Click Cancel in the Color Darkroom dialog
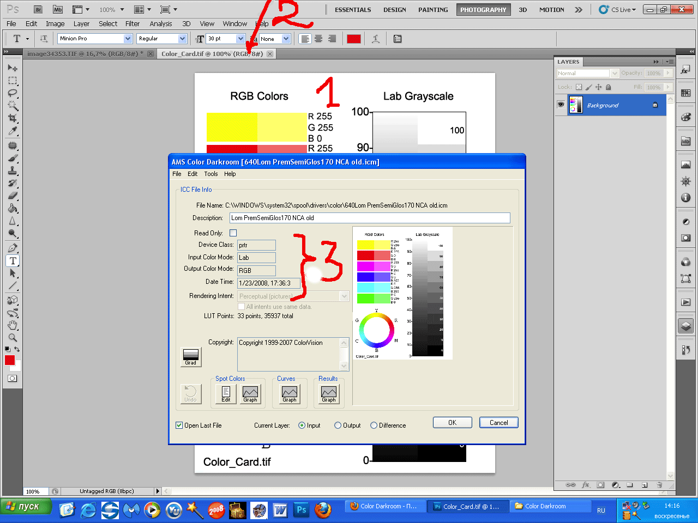The image size is (698, 523). 499,423
